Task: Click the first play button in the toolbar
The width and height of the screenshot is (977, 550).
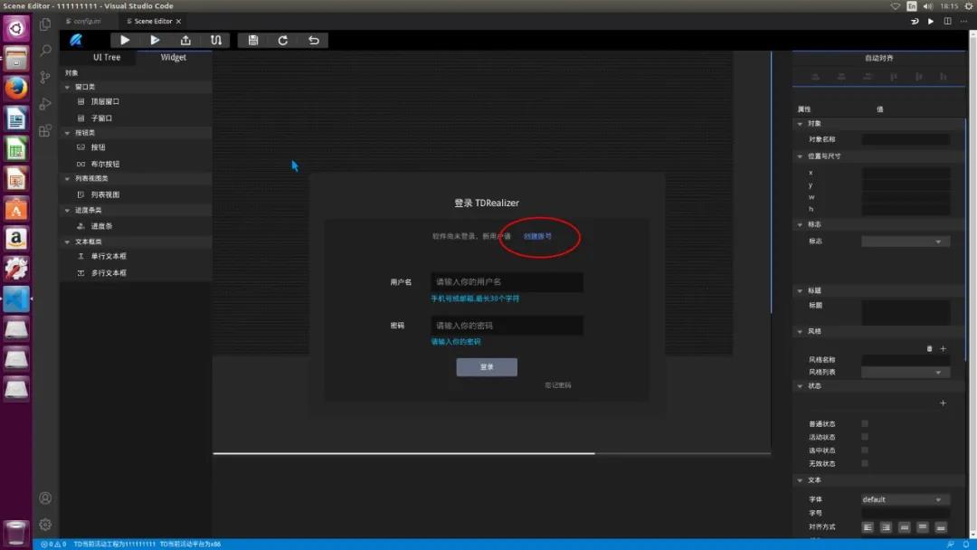Action: (x=125, y=40)
